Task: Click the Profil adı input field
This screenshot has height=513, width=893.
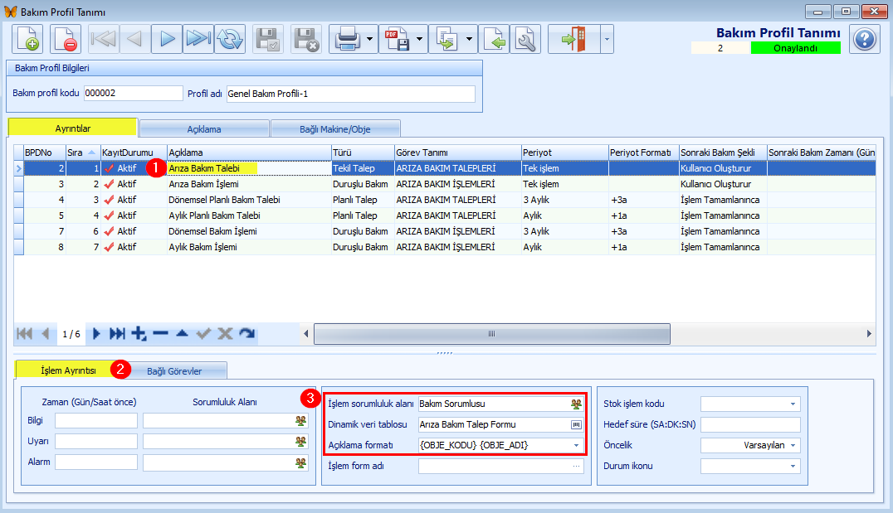Action: (351, 94)
